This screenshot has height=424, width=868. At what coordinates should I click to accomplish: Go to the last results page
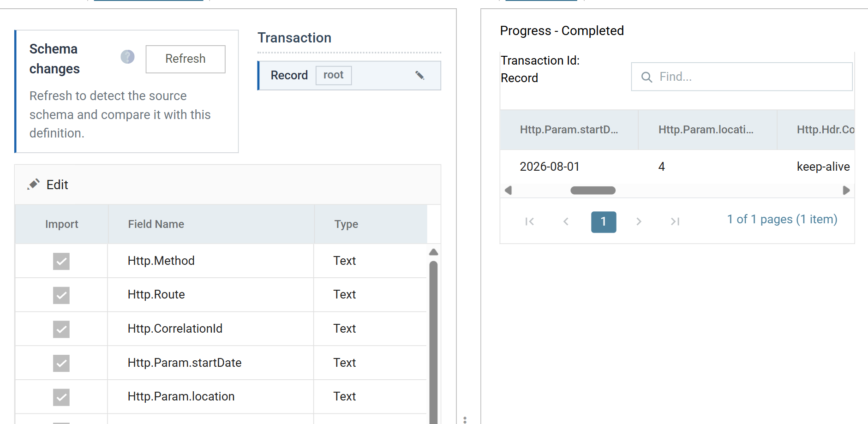tap(675, 221)
